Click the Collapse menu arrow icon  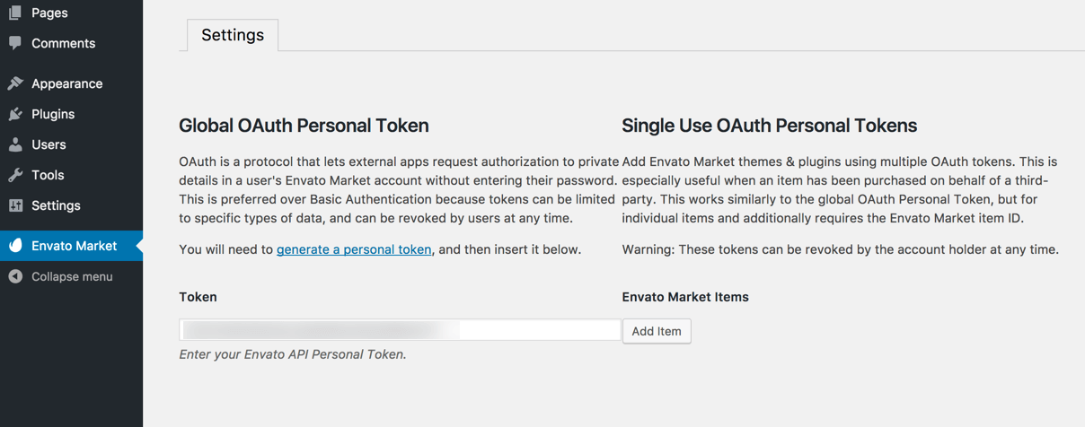click(x=15, y=276)
